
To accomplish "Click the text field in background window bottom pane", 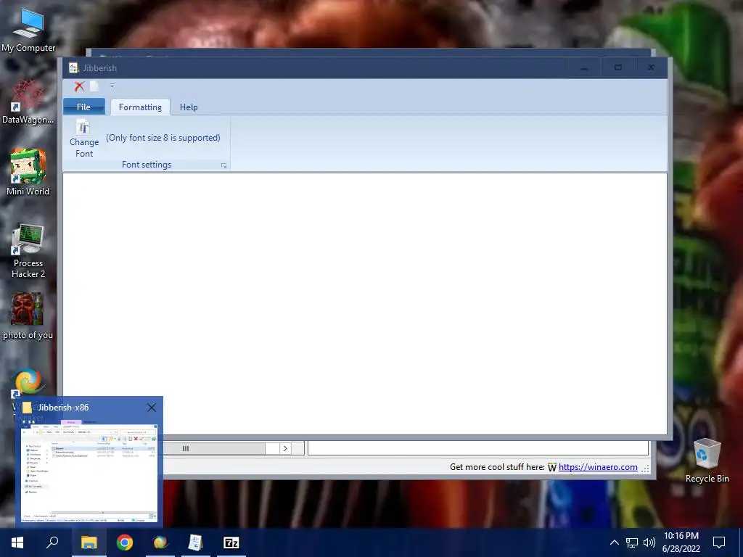I will (478, 448).
